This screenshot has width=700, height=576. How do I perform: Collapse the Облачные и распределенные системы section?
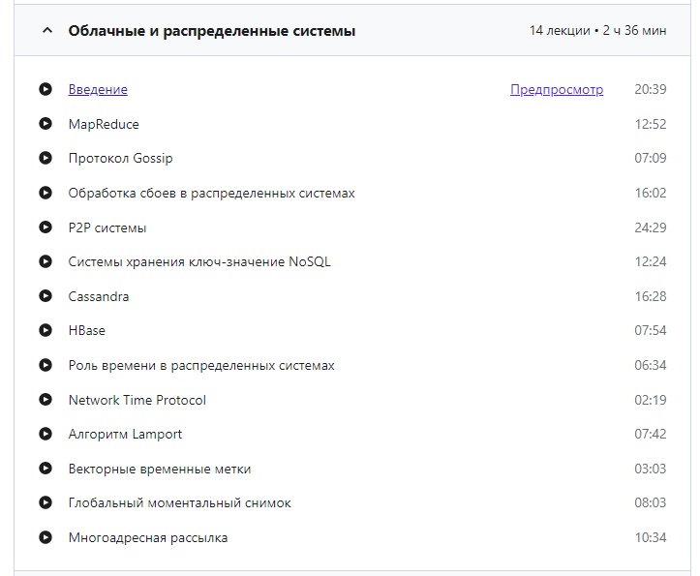tap(46, 31)
